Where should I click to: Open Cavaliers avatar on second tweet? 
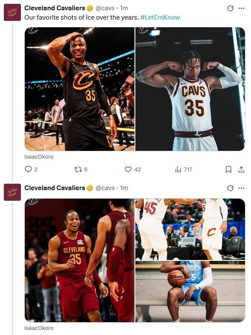click(12, 192)
